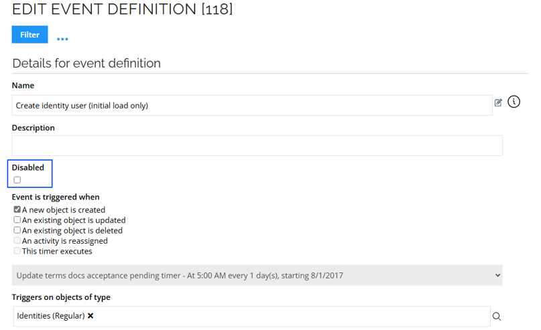Tick 'An activity is reassigned' checkbox
This screenshot has height=330, width=541.
point(17,240)
